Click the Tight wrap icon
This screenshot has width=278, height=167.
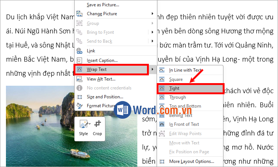click(162, 88)
